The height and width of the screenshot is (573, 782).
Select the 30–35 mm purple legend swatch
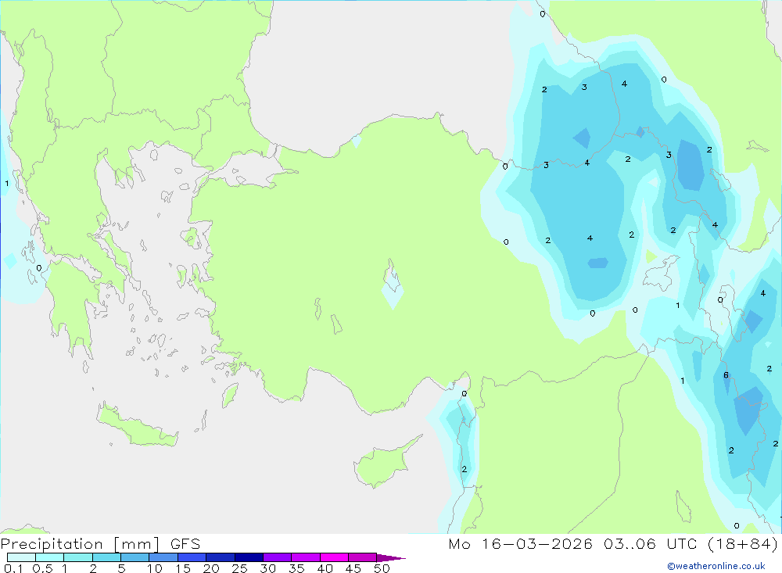point(277,557)
